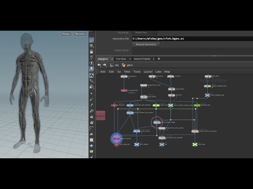The width and height of the screenshot is (253, 189).
Task: Click the point trails display icon
Action: click(91, 105)
